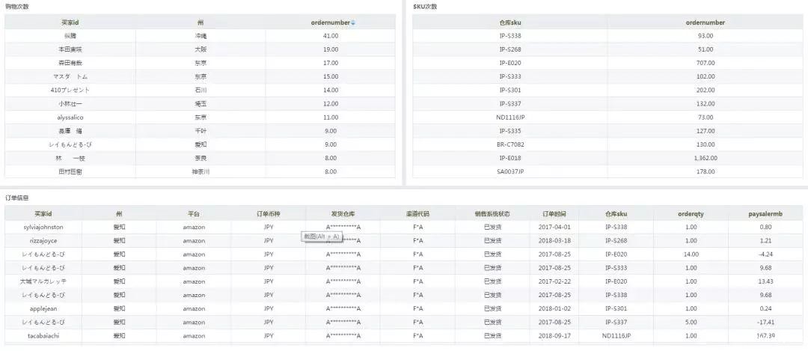808x351 pixels.
Task: Select the tacabaiachi buyer cell
Action: click(x=43, y=335)
